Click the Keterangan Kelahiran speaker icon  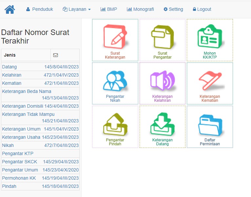click(162, 80)
